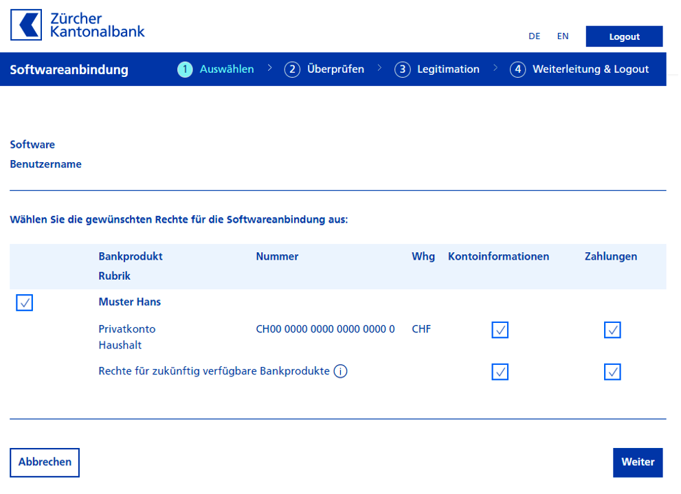The width and height of the screenshot is (681, 494).
Task: Uncheck Zahlungen for Privatkonto Haushalt
Action: pyautogui.click(x=612, y=330)
